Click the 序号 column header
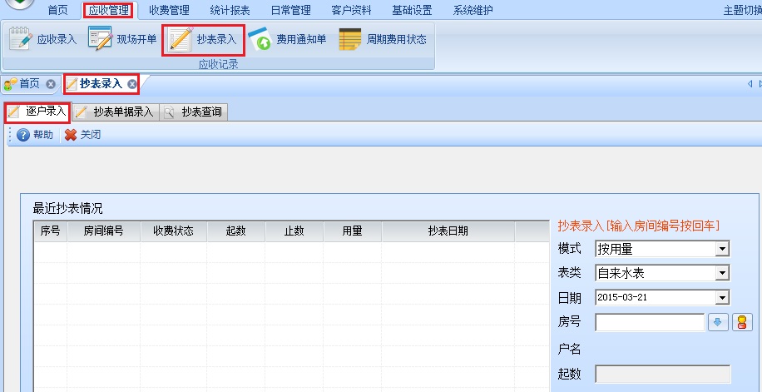The image size is (762, 392). click(51, 231)
